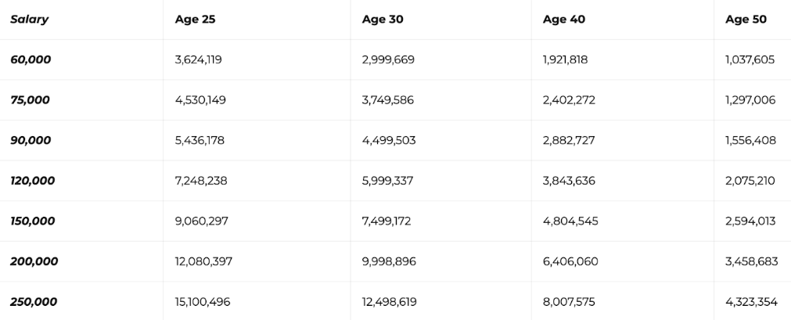Select the 200,000 salary row label
The height and width of the screenshot is (320, 791).
click(x=34, y=261)
